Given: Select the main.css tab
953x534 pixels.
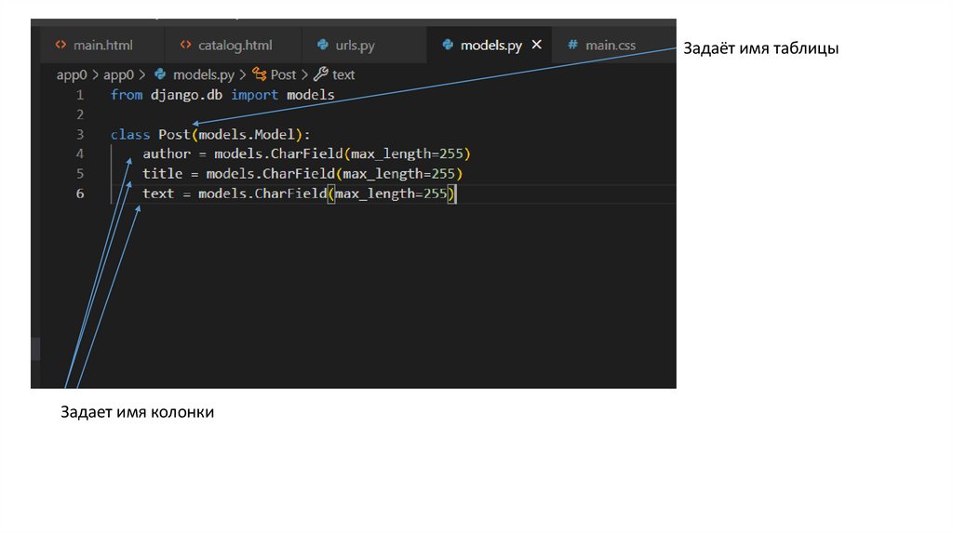Looking at the screenshot, I should 611,45.
